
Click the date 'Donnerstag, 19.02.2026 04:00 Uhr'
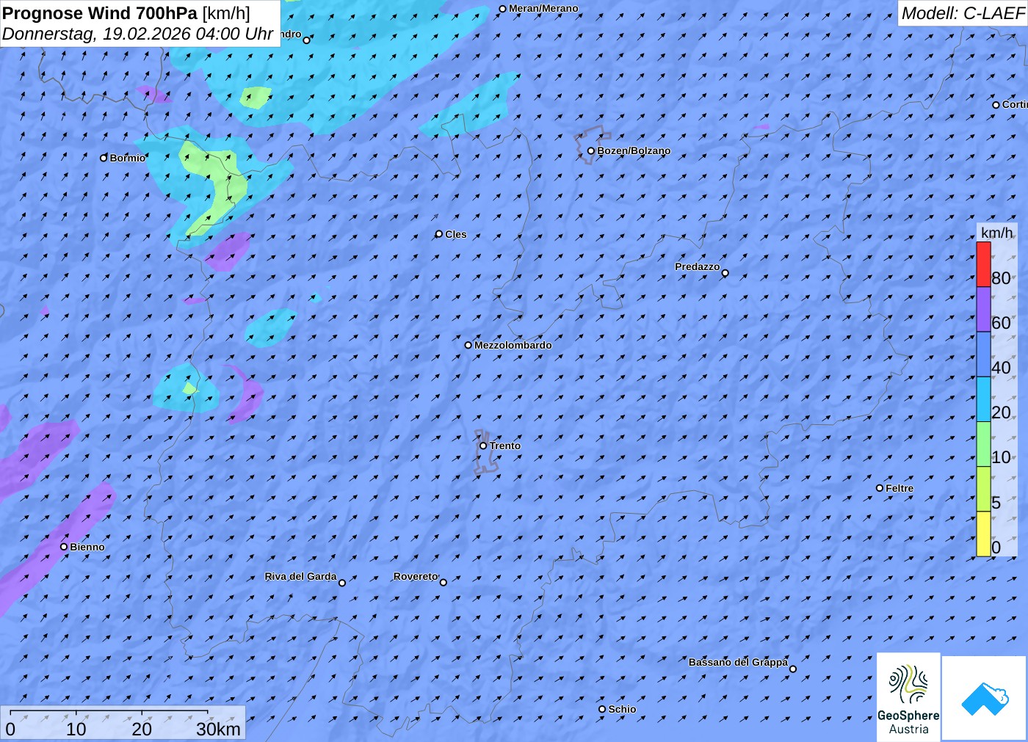coord(137,34)
